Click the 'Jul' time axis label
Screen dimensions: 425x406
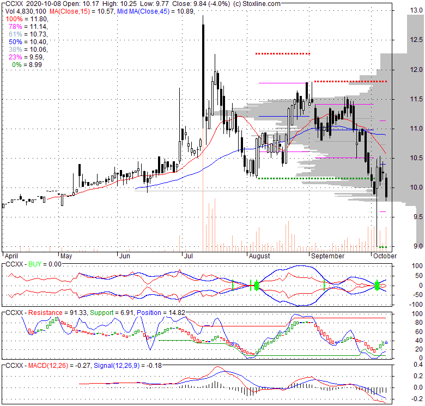[189, 256]
